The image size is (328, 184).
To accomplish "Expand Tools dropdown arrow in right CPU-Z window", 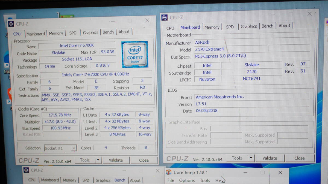I will [251, 158].
